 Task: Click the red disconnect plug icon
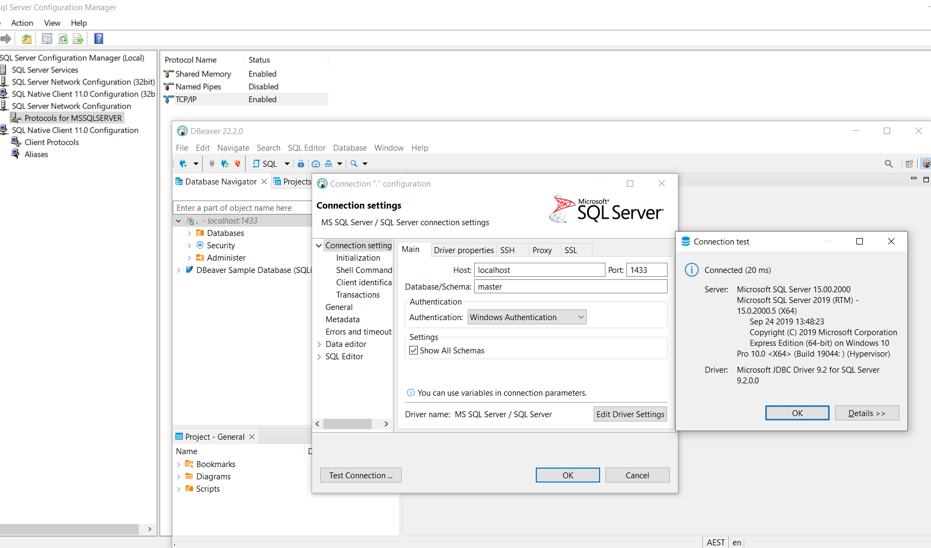pos(238,164)
